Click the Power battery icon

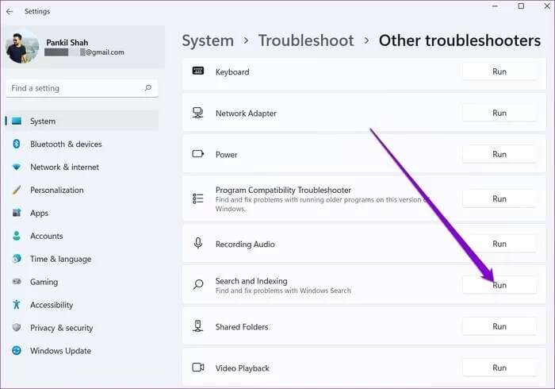(x=198, y=154)
